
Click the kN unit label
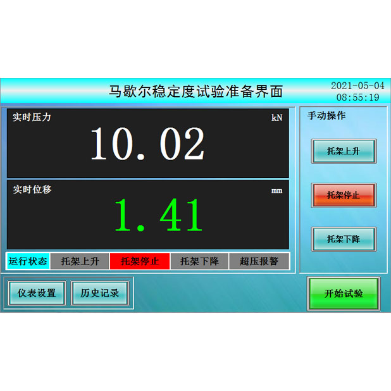click(x=276, y=118)
